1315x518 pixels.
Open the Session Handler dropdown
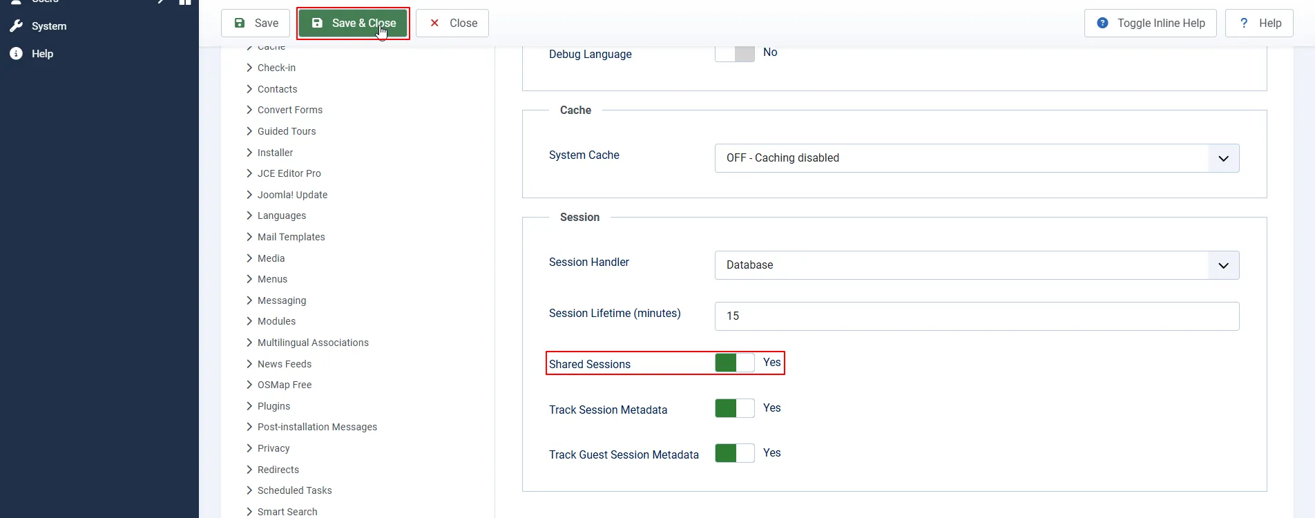click(977, 265)
